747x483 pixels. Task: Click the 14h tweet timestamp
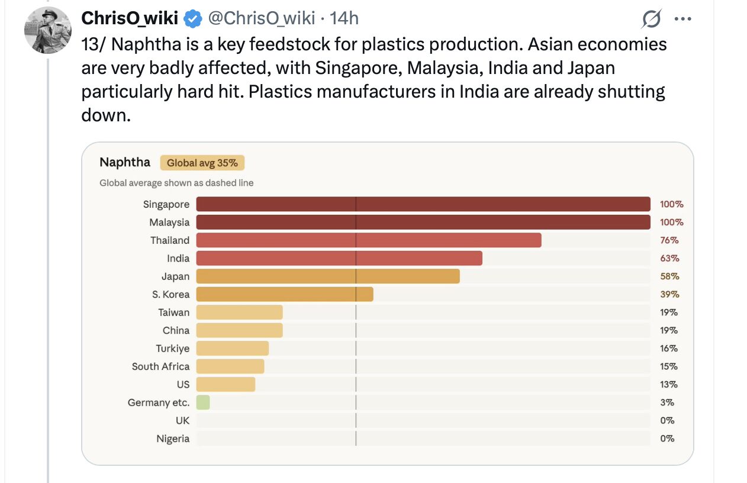[x=344, y=18]
